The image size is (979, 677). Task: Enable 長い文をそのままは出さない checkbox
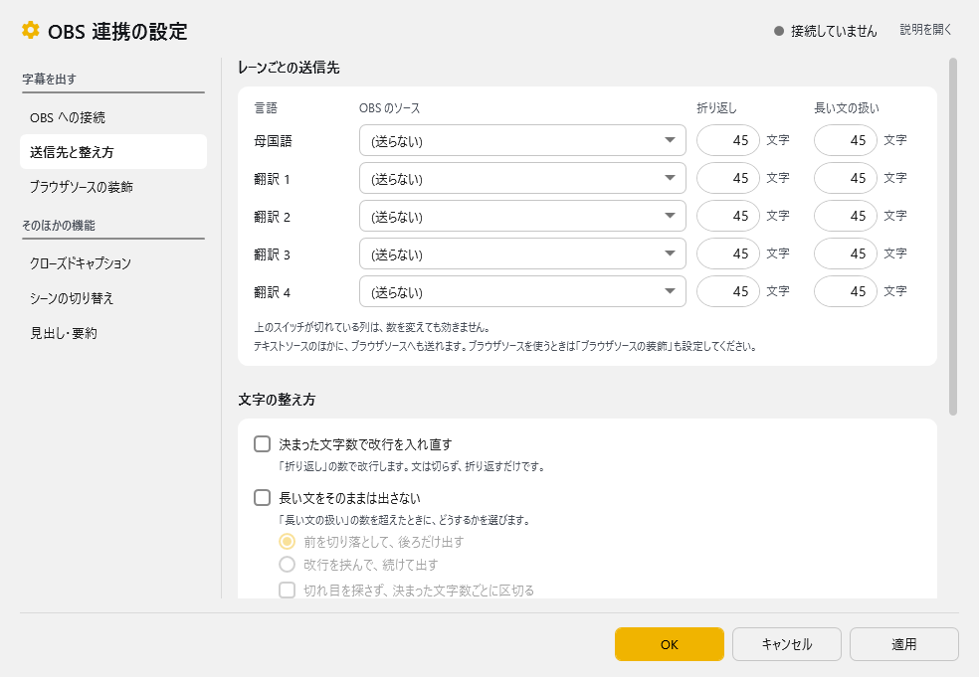click(263, 497)
